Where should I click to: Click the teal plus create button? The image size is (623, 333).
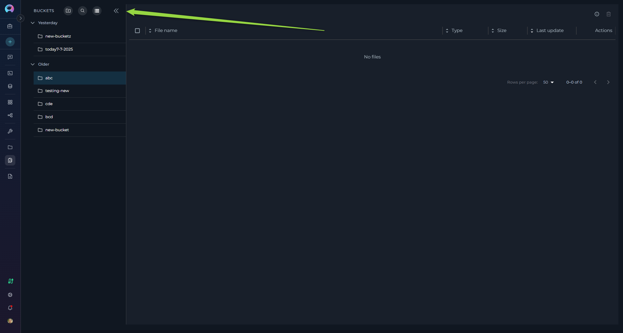tap(10, 42)
